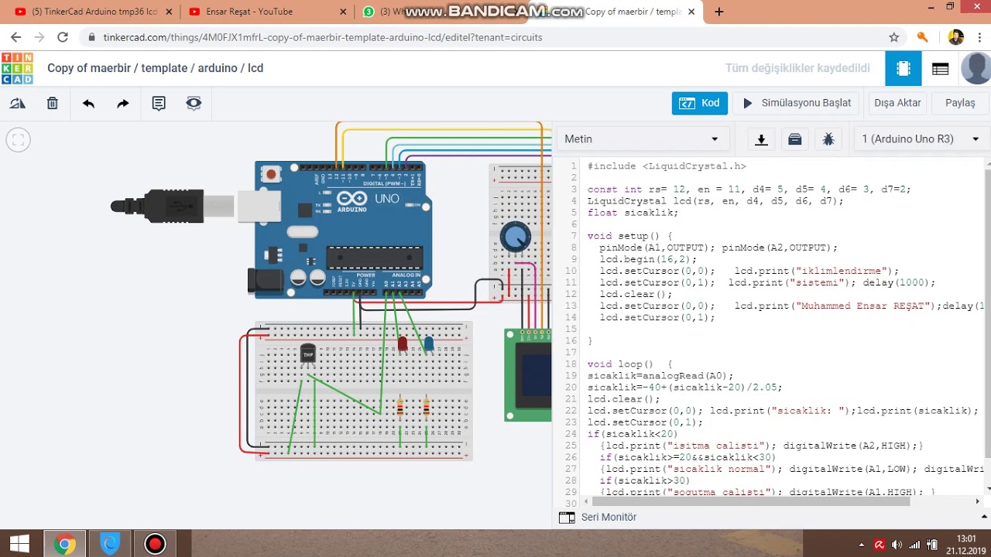Open the debugger bug icon

tap(828, 139)
